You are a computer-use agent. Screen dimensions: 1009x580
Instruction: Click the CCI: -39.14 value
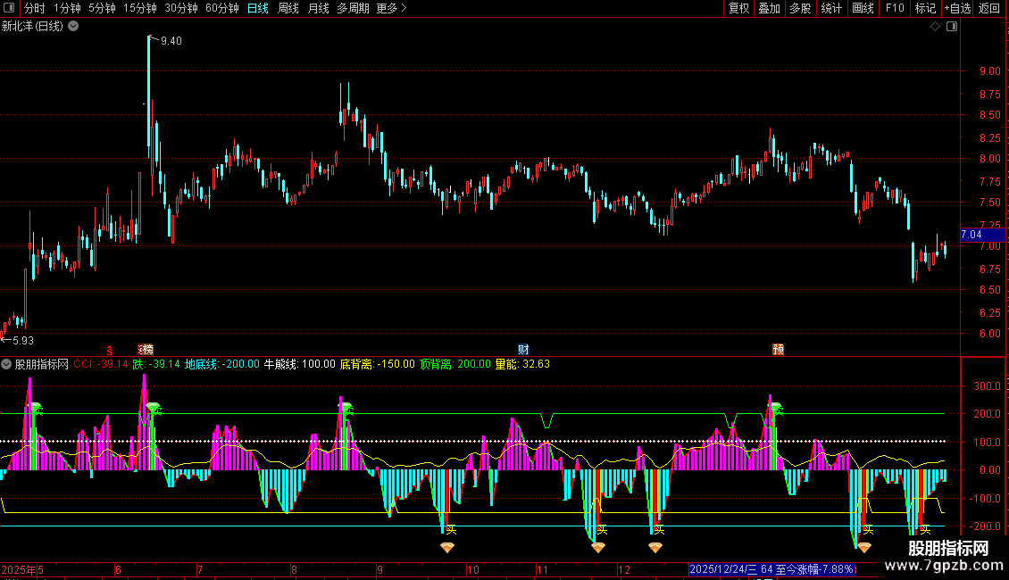[x=100, y=364]
